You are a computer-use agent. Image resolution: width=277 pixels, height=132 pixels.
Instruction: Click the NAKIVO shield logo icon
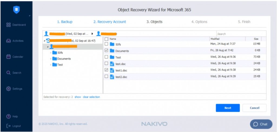click(17, 10)
